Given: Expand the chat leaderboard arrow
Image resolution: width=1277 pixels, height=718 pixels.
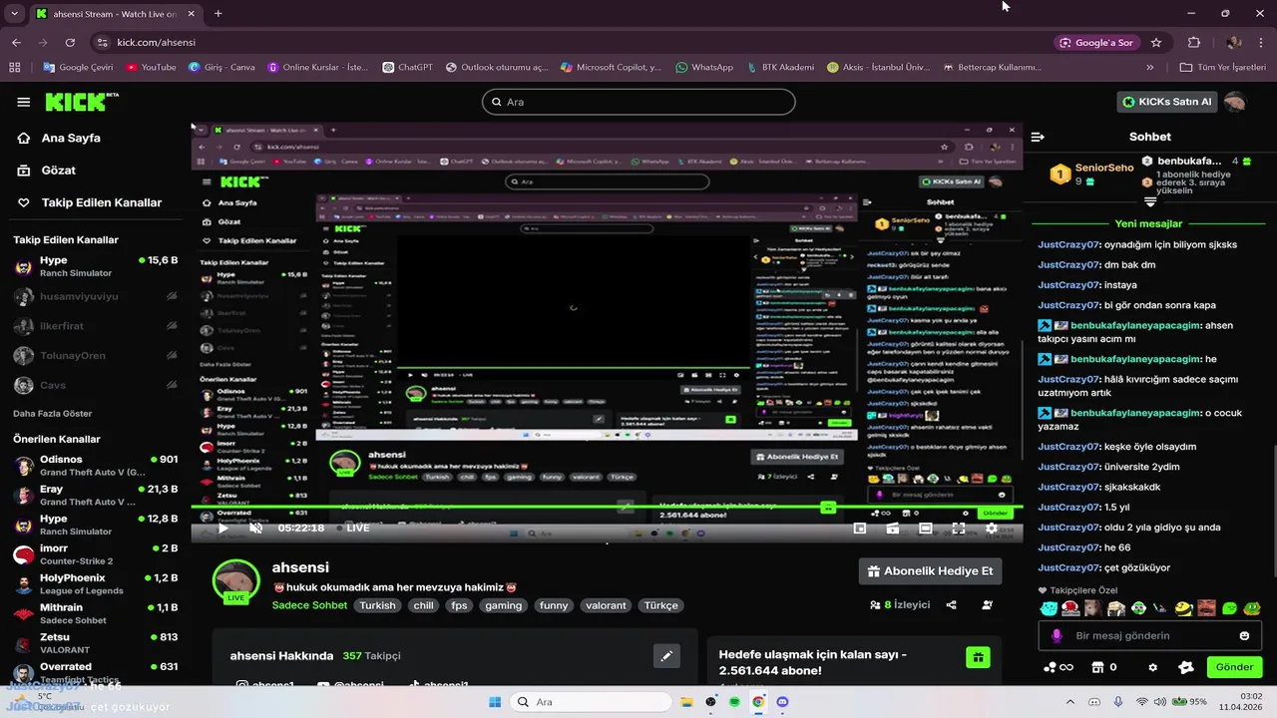Looking at the screenshot, I should pos(1150,201).
